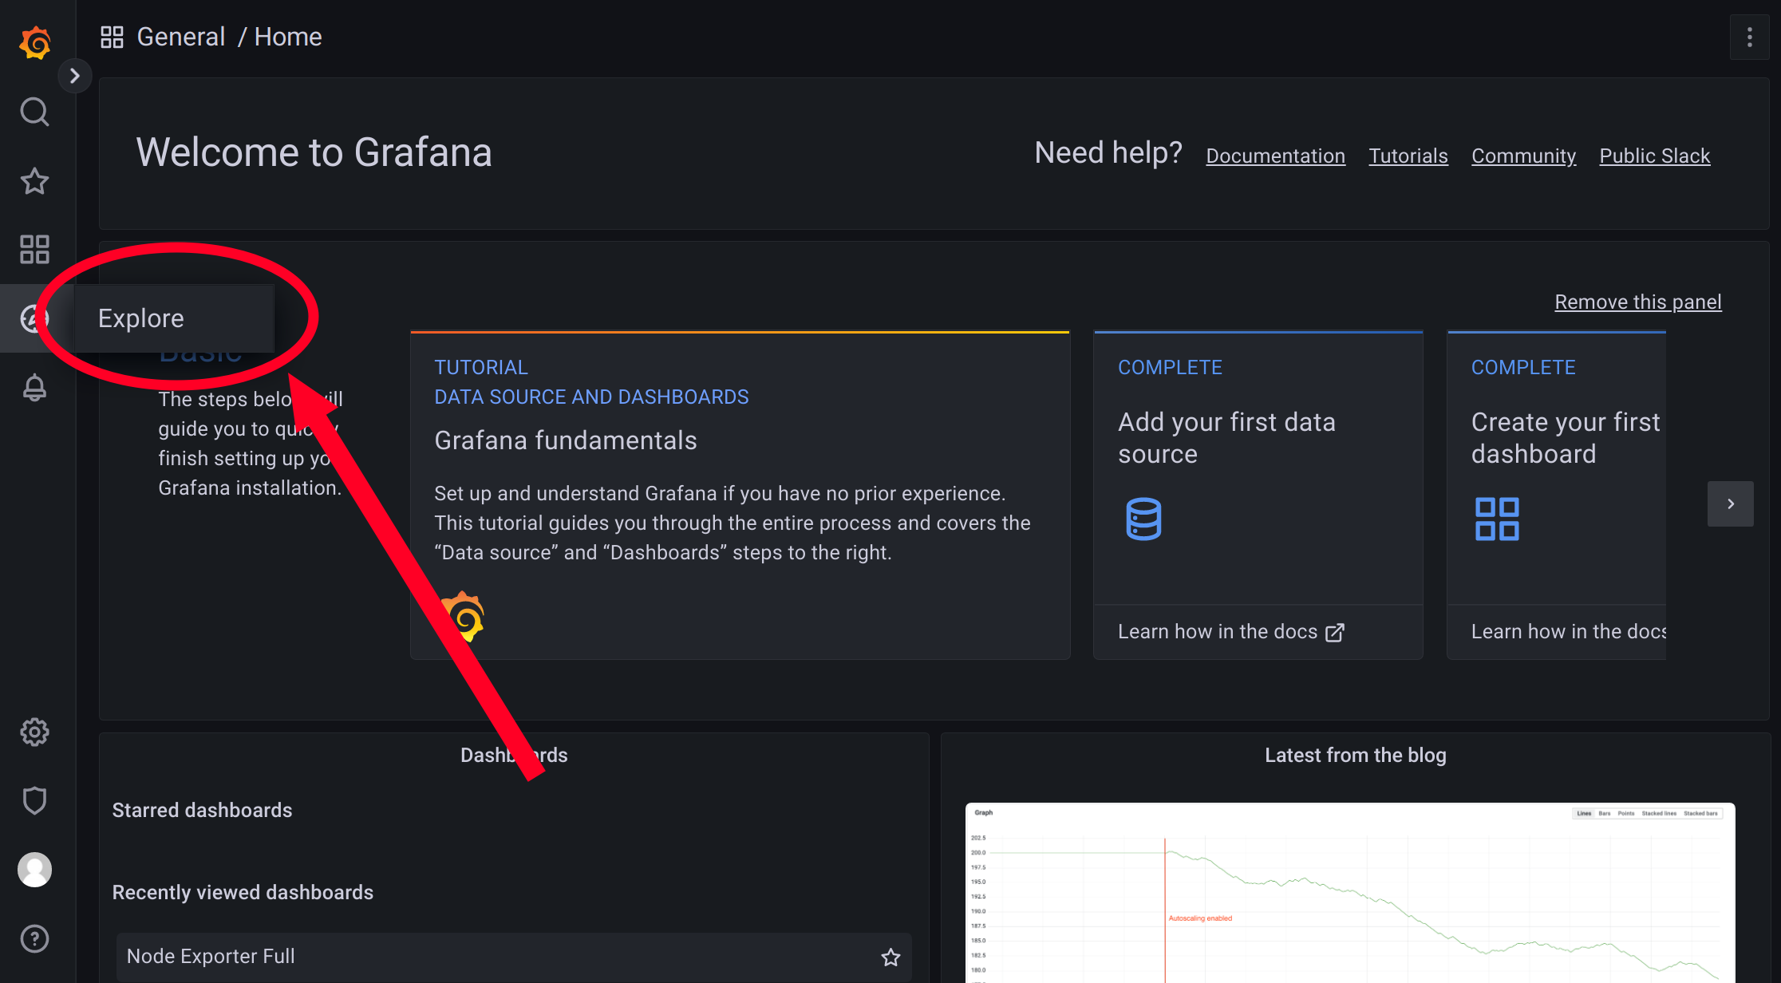Click the Home breadcrumb title

pyautogui.click(x=288, y=37)
